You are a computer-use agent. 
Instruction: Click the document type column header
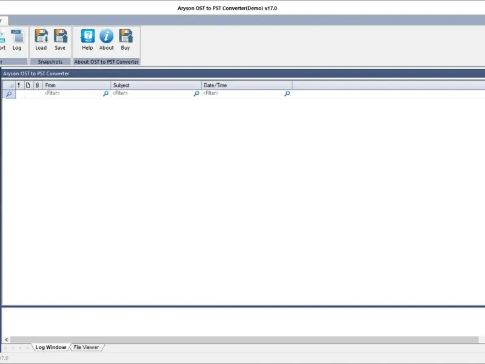(x=28, y=85)
